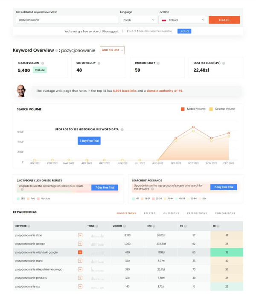Click the add icon for pozycjonowanie stron
Image resolution: width=256 pixels, height=294 pixels.
[x=80, y=235]
